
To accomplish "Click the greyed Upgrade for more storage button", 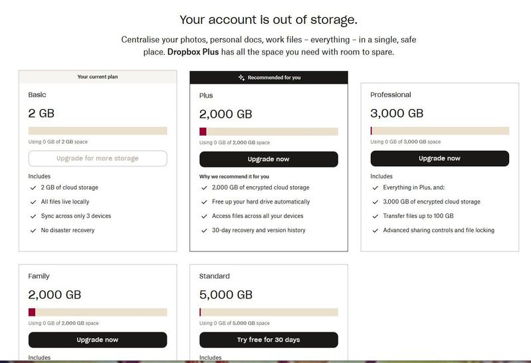I will pyautogui.click(x=98, y=158).
